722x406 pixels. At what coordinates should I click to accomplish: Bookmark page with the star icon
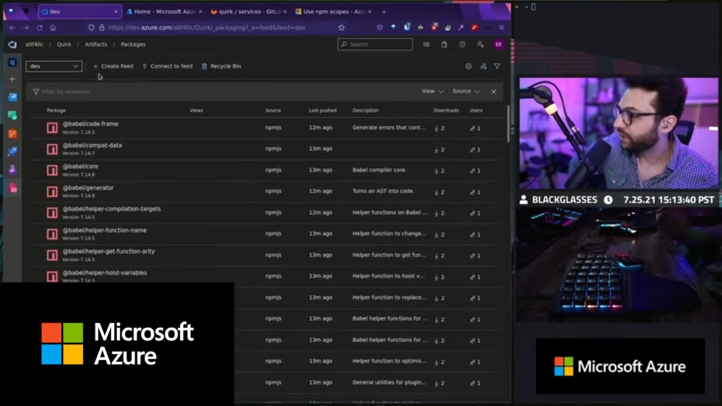tap(341, 27)
